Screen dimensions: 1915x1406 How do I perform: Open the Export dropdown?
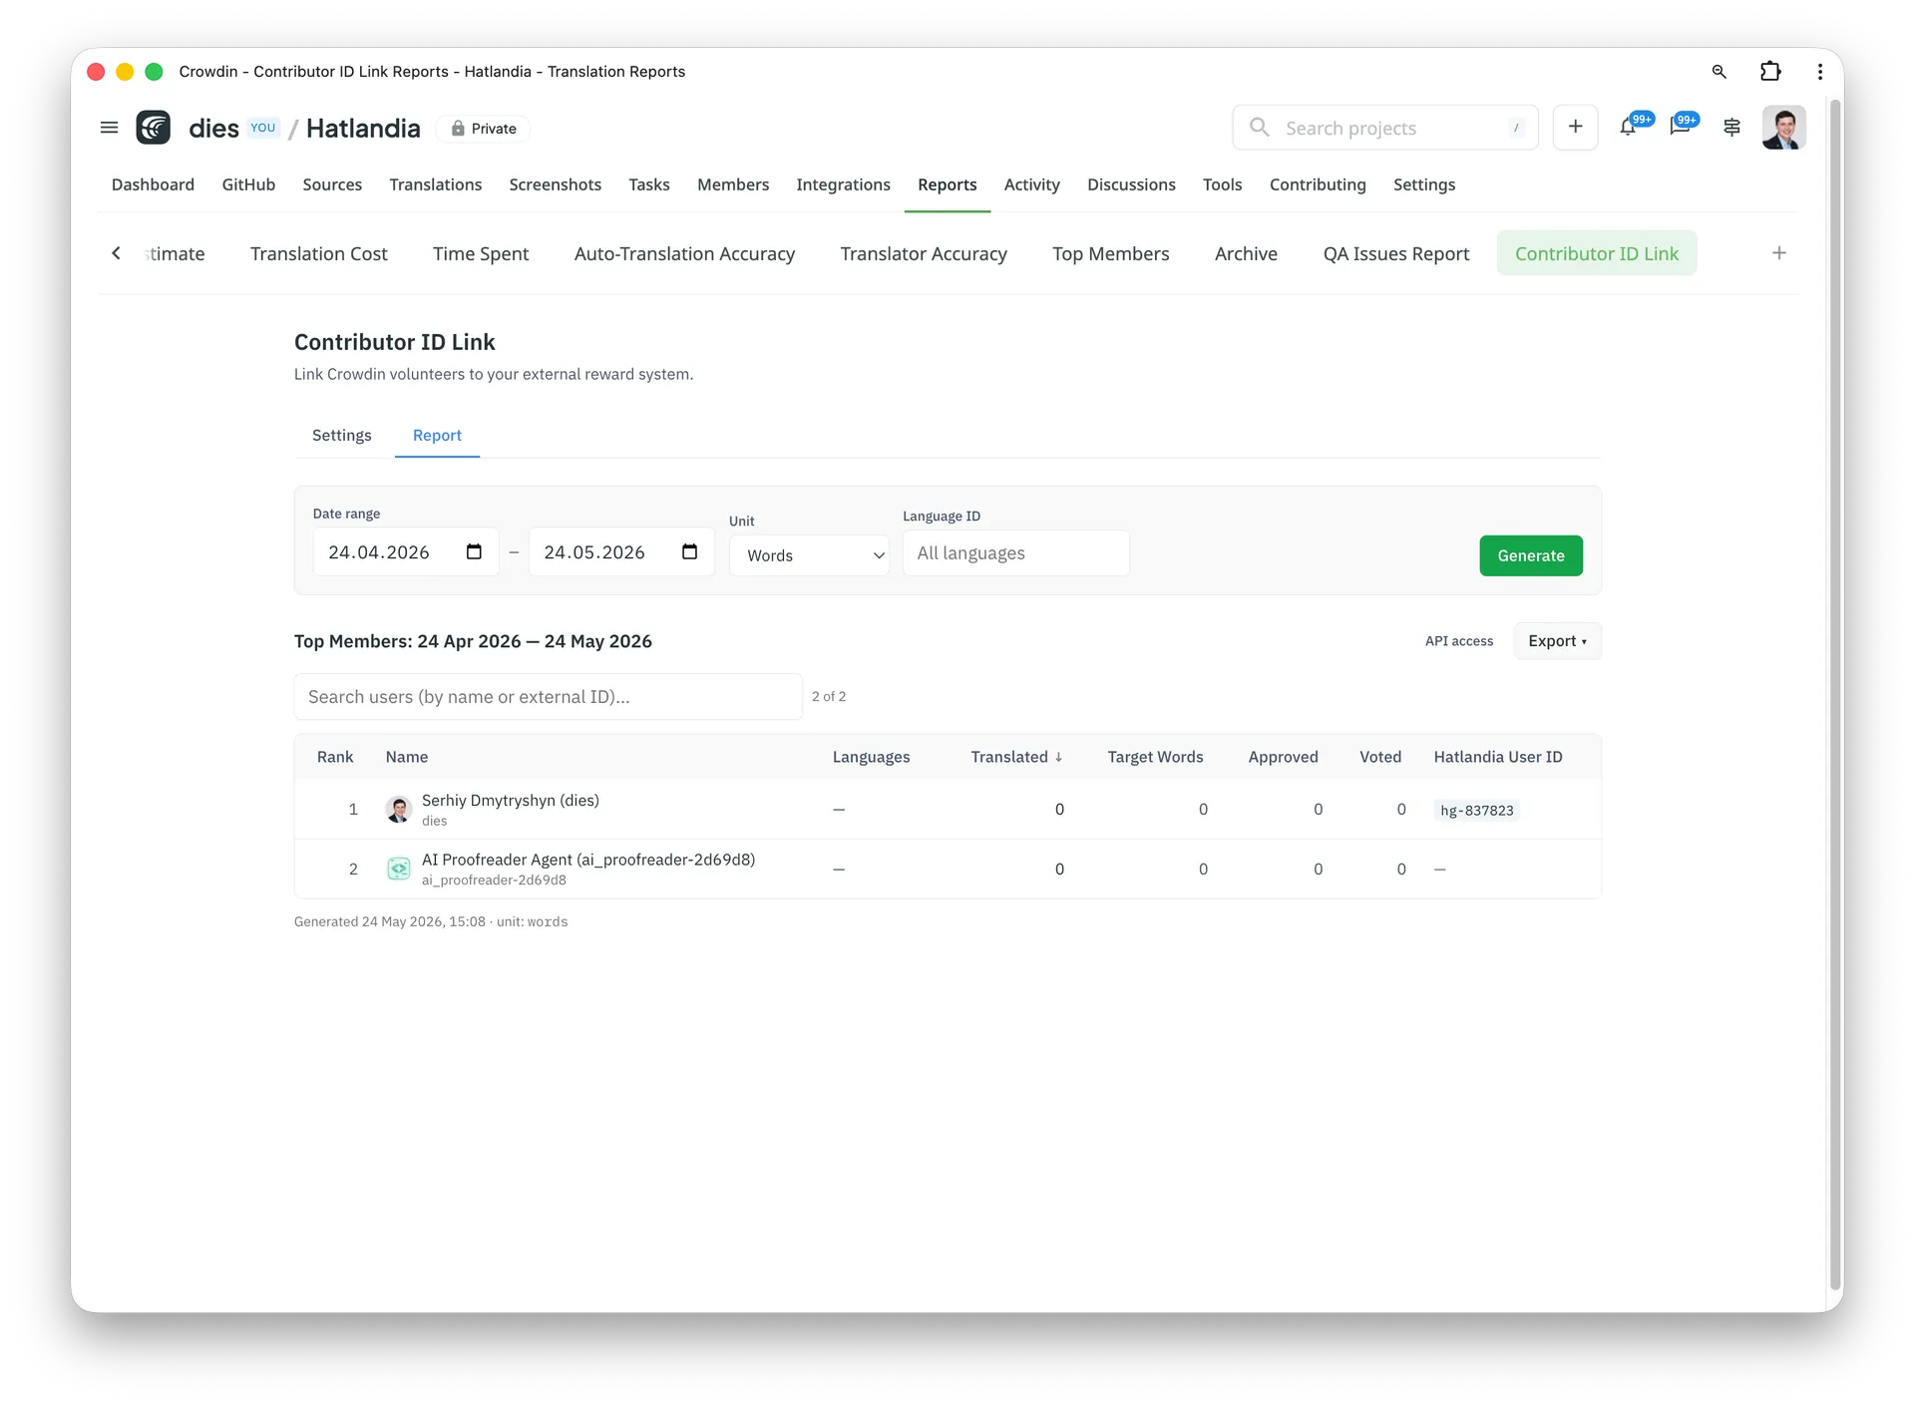click(1558, 641)
